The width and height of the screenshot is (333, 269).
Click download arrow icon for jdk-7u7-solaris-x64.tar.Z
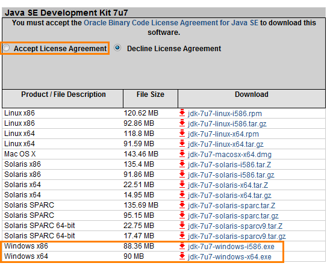182,185
